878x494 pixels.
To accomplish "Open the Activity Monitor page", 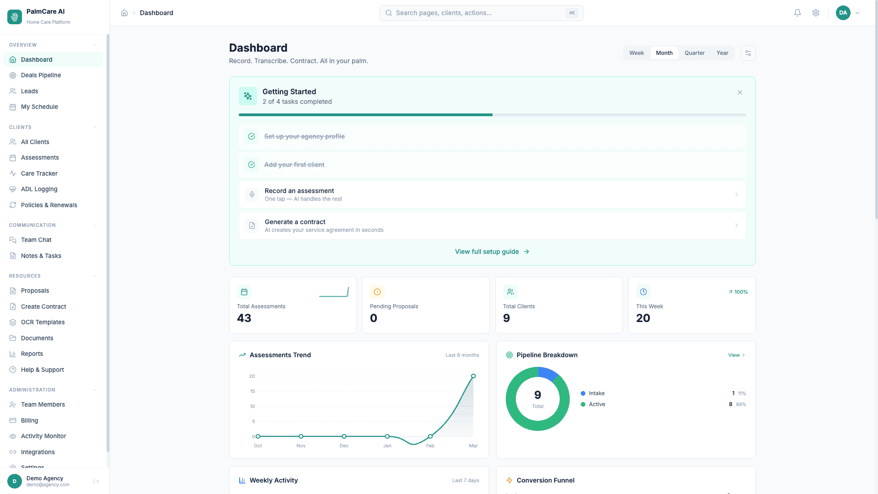I will point(43,436).
